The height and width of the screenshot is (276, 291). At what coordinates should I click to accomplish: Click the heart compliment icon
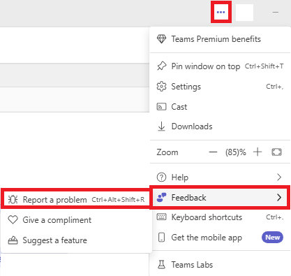[x=13, y=220]
